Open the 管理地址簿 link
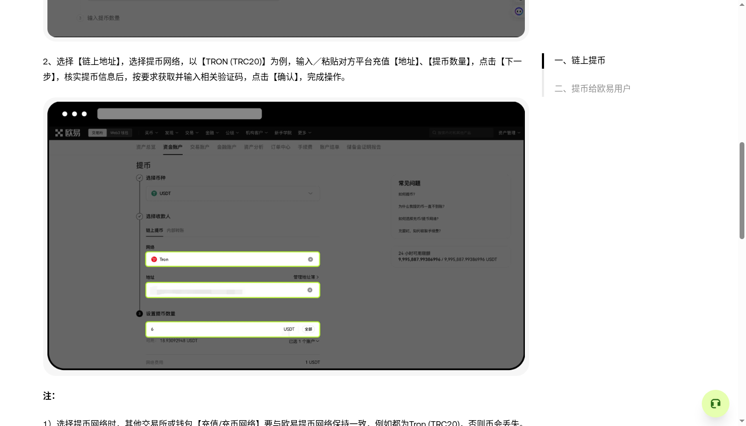Image resolution: width=746 pixels, height=426 pixels. 306,277
